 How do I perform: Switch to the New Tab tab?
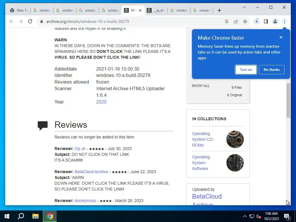click(19, 10)
